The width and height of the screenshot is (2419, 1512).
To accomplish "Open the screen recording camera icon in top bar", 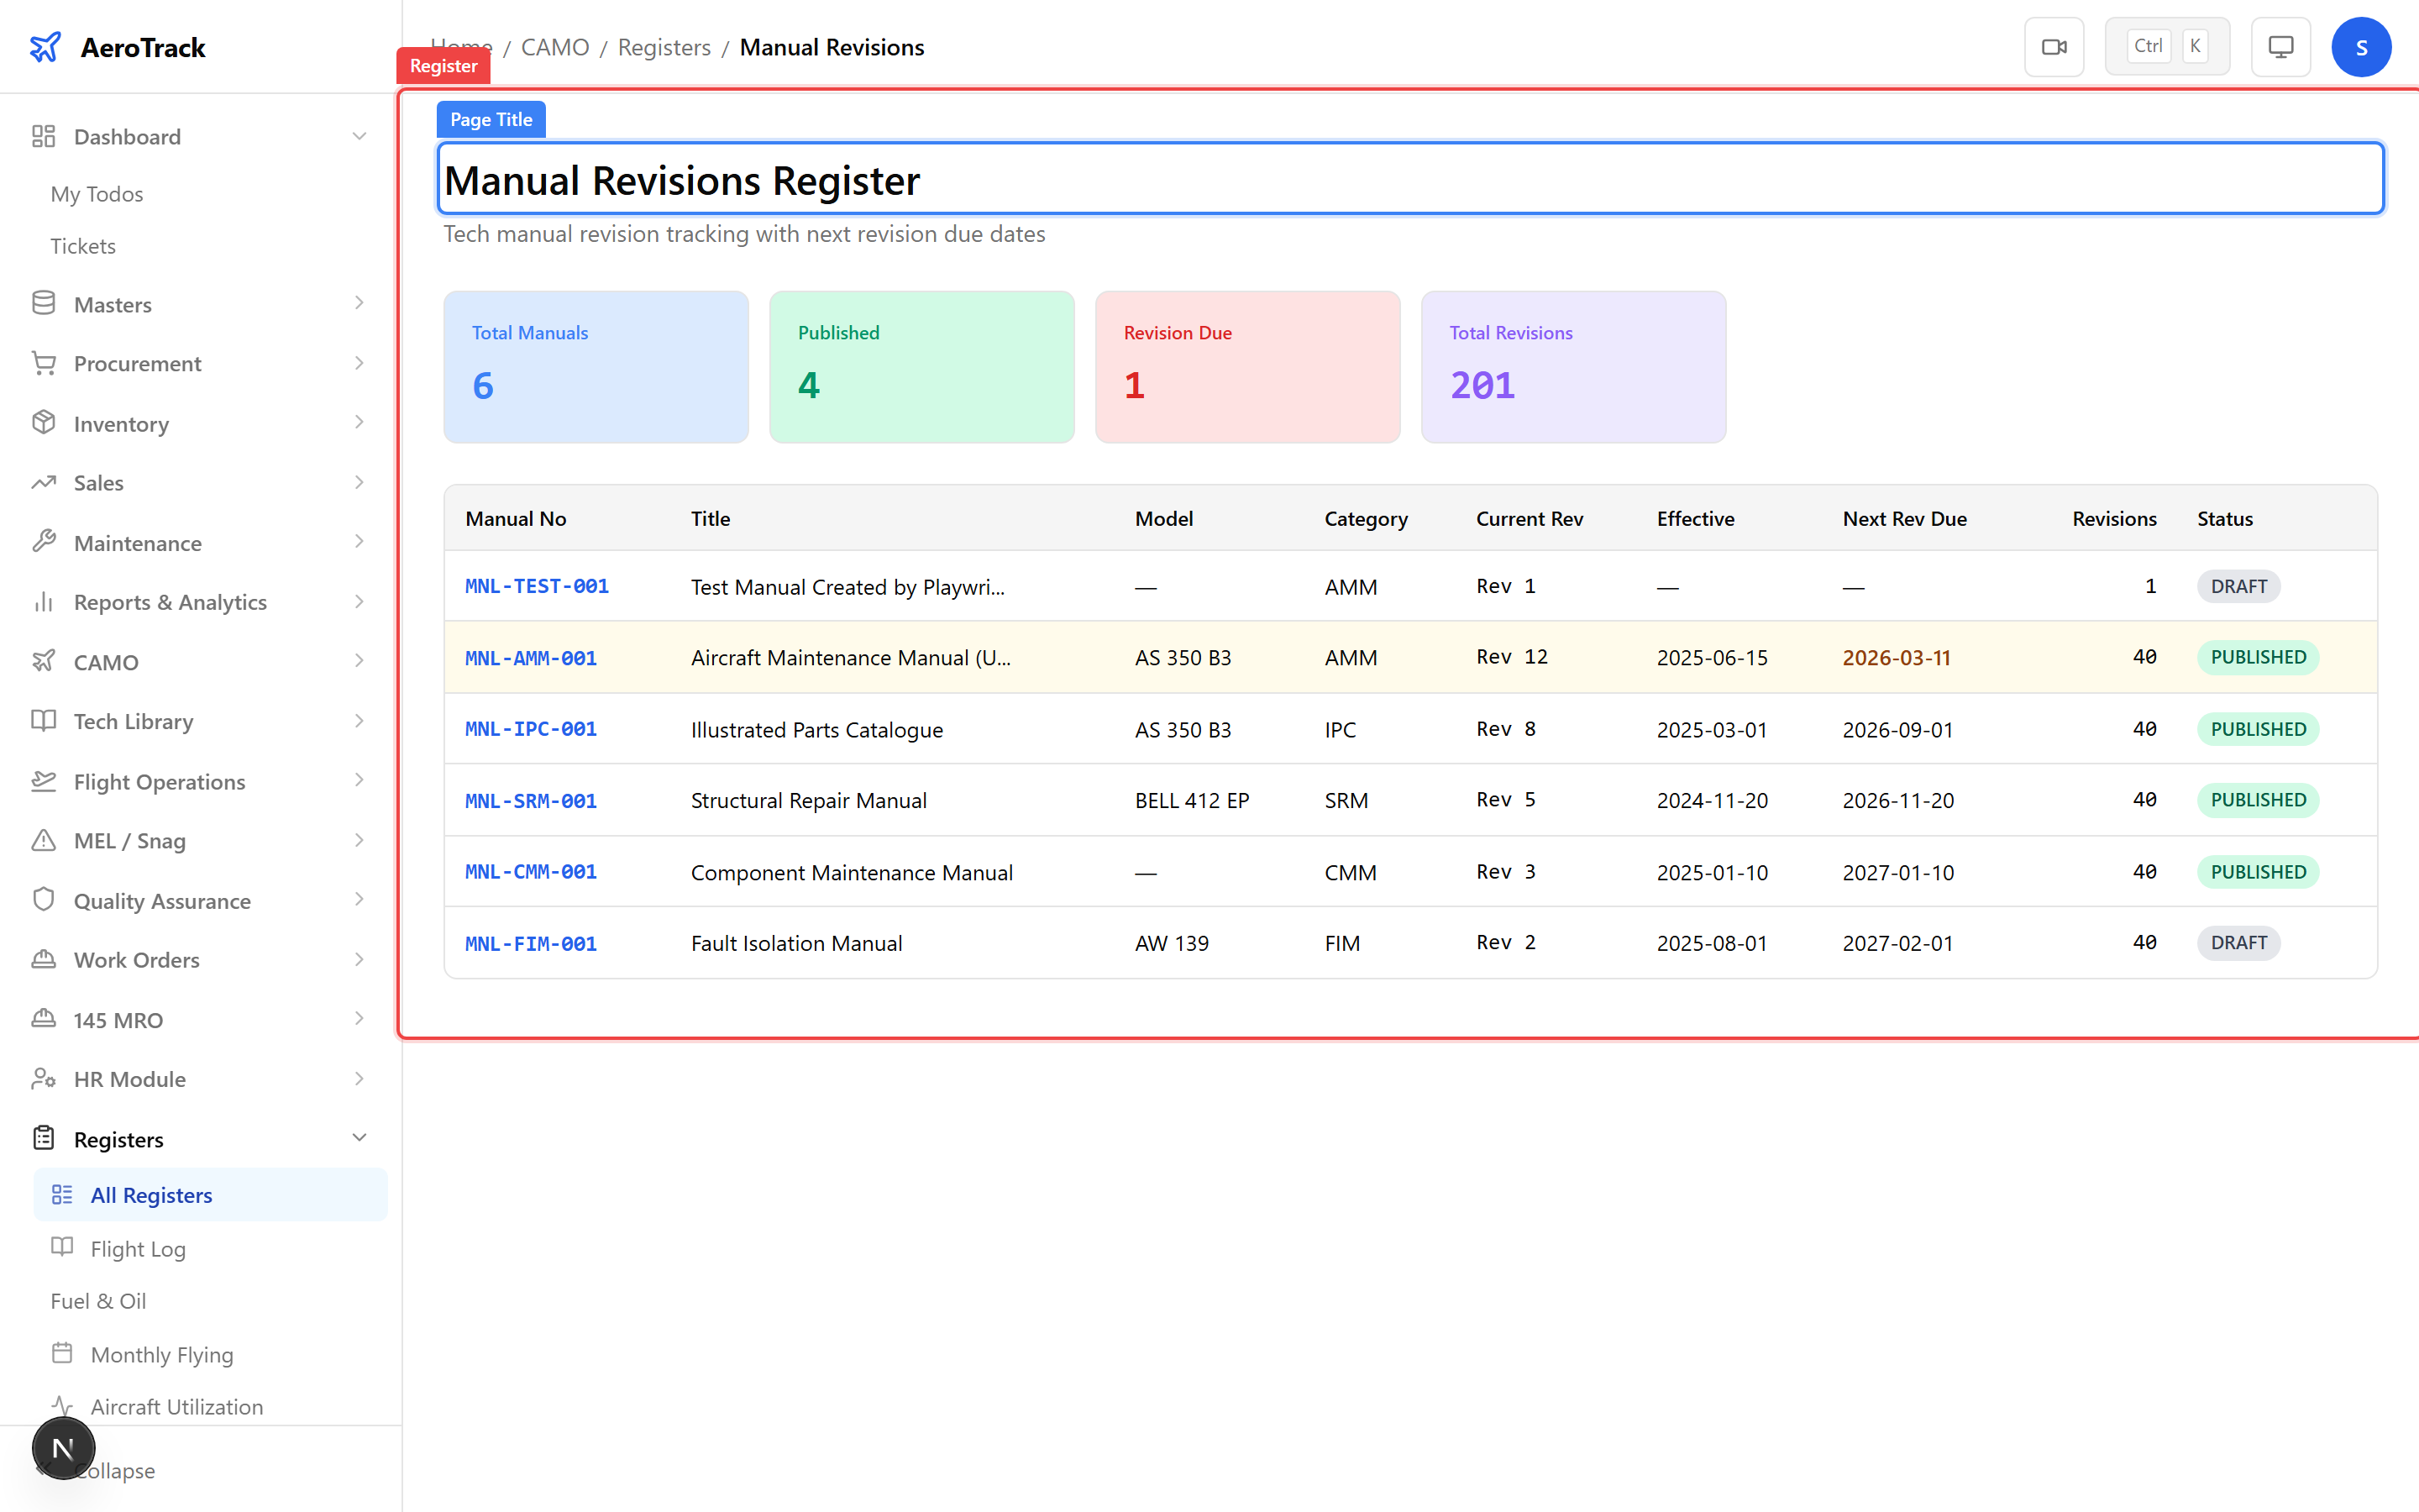I will point(2054,46).
